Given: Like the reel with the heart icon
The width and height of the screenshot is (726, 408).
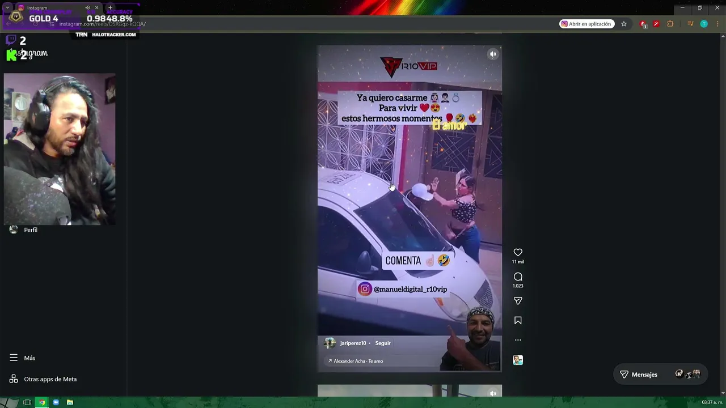Looking at the screenshot, I should [518, 252].
